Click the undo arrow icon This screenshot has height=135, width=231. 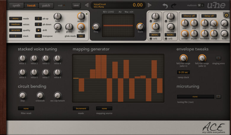tap(165, 6)
